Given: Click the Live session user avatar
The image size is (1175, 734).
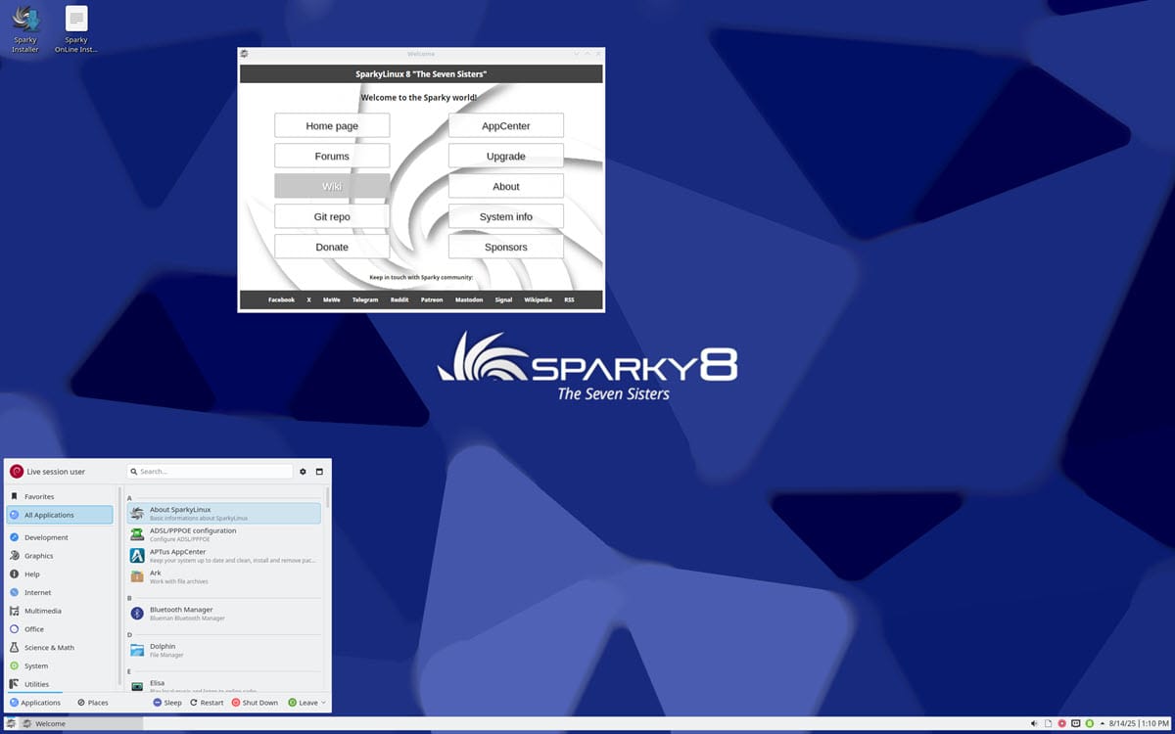Looking at the screenshot, I should tap(17, 472).
